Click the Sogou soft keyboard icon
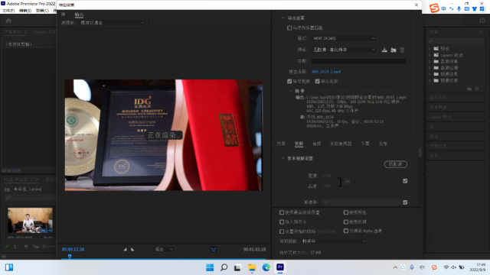The width and height of the screenshot is (490, 275). pos(466,8)
